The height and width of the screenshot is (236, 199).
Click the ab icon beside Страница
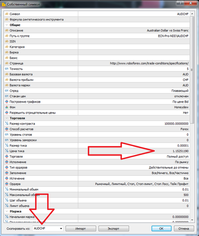click(x=7, y=63)
